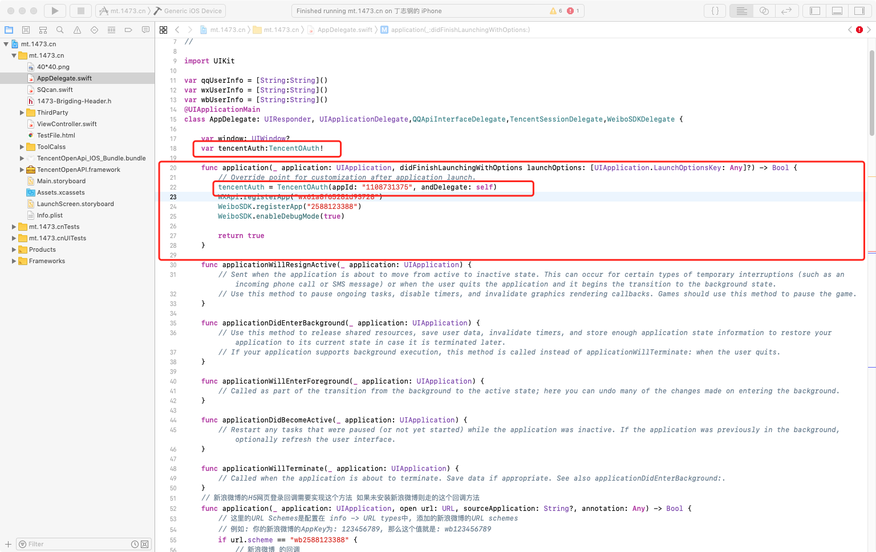Toggle the Utilities inspector panel
Image resolution: width=876 pixels, height=552 pixels.
pyautogui.click(x=859, y=11)
